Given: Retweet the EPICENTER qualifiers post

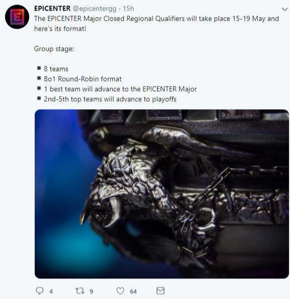Looking at the screenshot, I should point(80,291).
